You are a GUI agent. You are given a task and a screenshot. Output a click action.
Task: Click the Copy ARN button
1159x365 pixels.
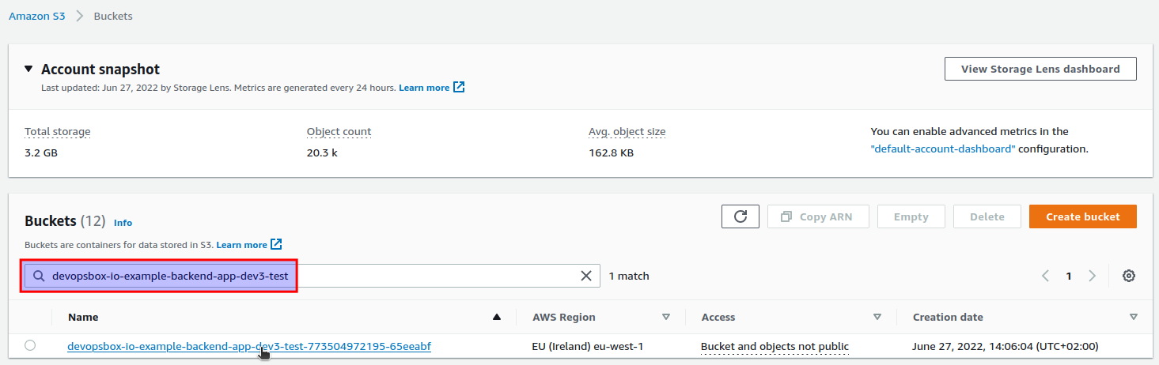[x=818, y=216]
